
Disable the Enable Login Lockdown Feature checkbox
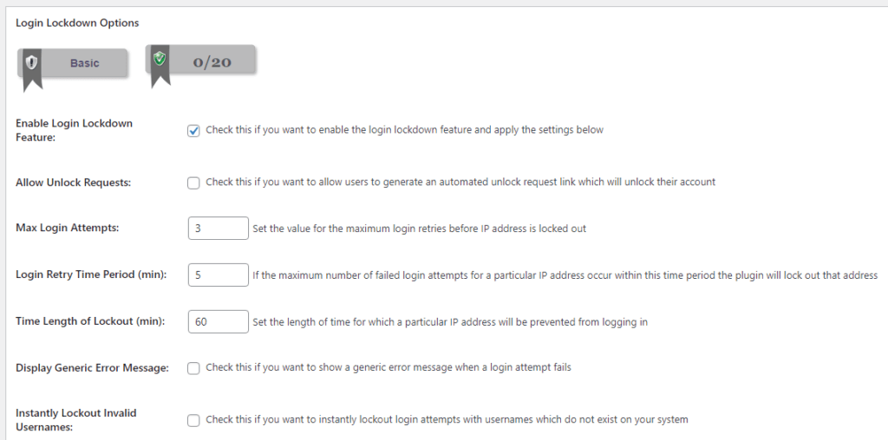(193, 131)
